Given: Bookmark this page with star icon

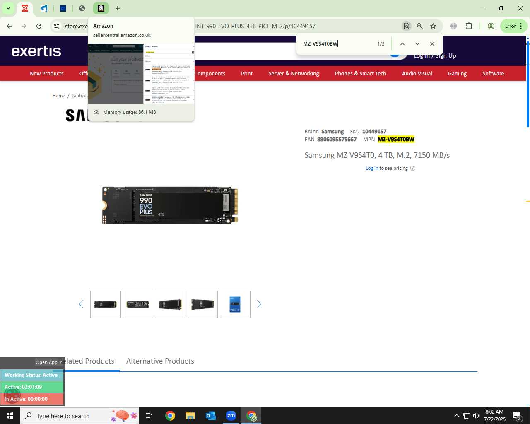Looking at the screenshot, I should [433, 26].
